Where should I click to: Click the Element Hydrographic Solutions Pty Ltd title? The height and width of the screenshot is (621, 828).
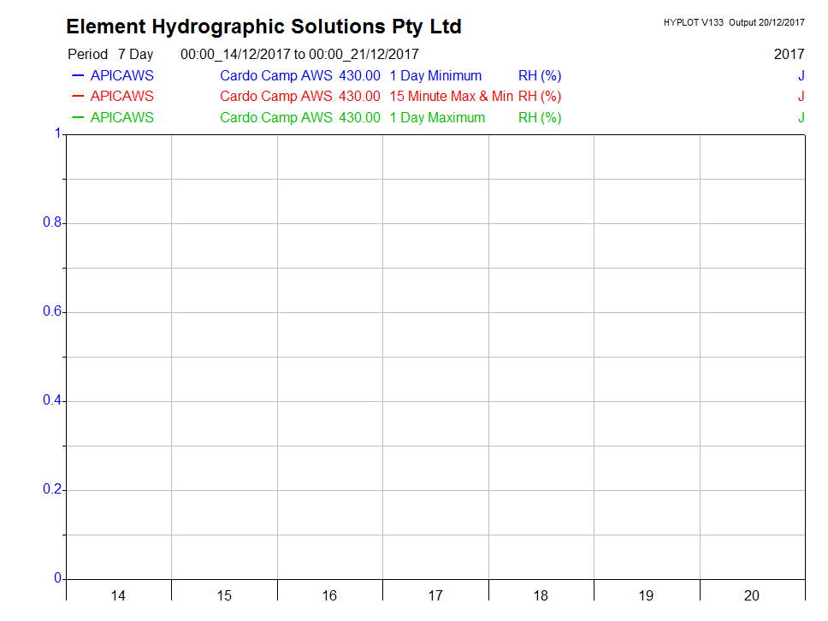click(263, 27)
